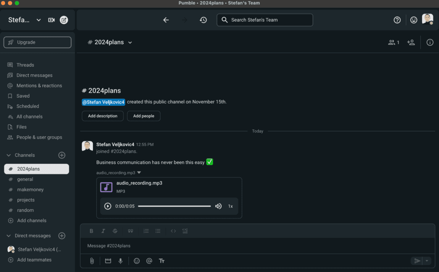
Task: Switch to the random channel
Action: 37,210
